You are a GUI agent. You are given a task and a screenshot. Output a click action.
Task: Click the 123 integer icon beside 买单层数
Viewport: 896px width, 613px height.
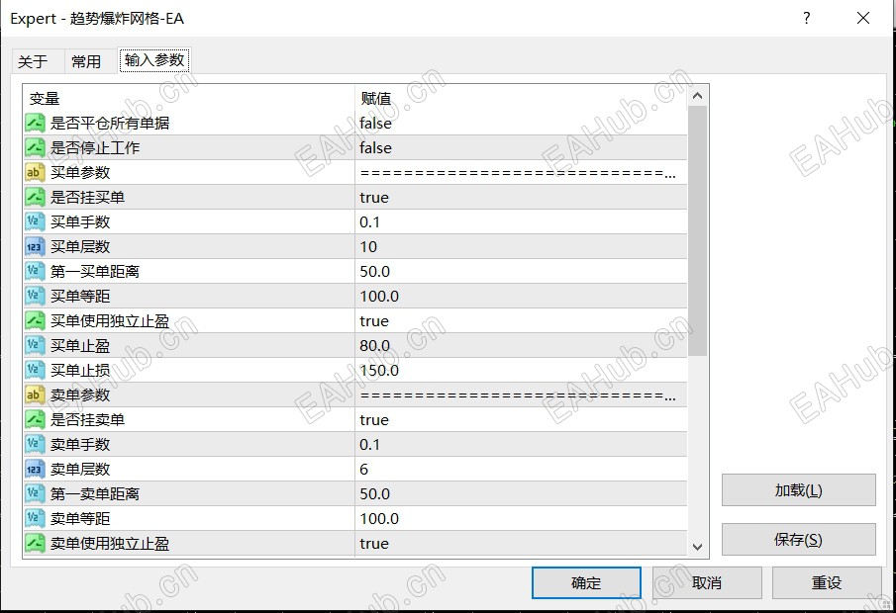[x=35, y=246]
